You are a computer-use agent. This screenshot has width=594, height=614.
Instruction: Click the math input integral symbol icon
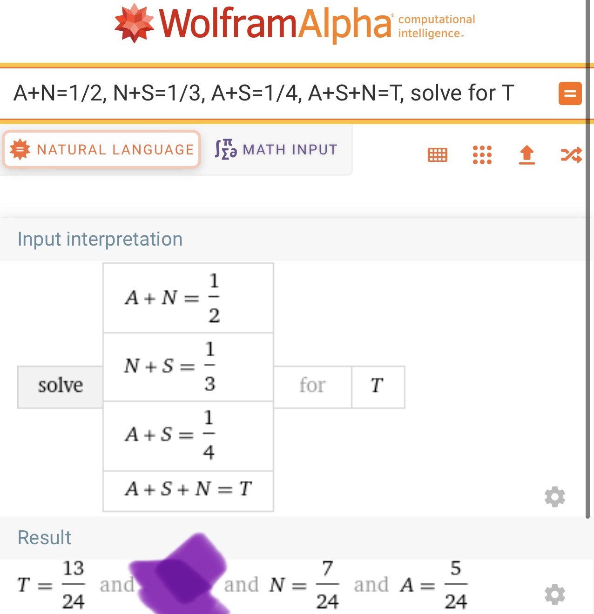[225, 149]
